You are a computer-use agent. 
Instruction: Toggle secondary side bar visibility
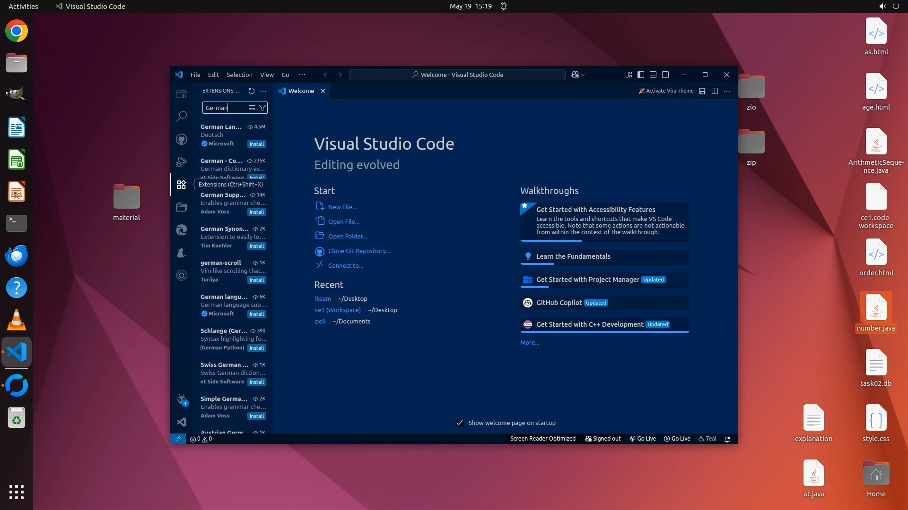tap(665, 75)
